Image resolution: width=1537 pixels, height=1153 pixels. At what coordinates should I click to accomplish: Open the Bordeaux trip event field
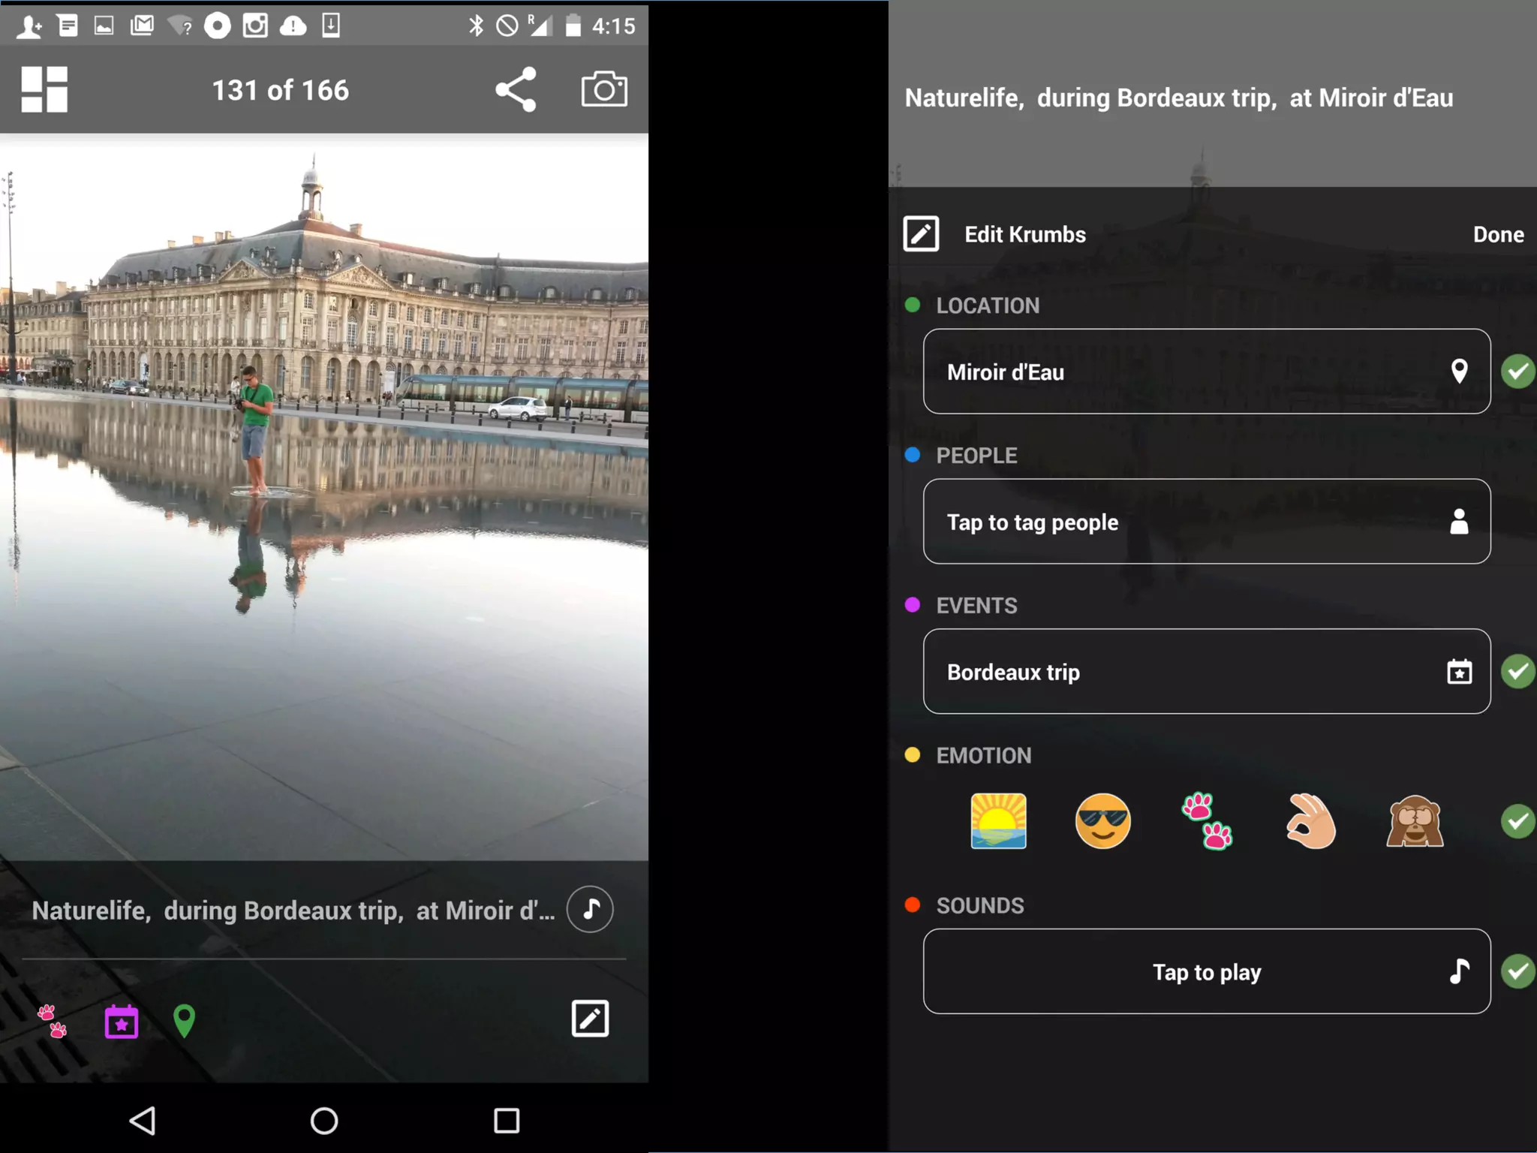(x=1206, y=671)
